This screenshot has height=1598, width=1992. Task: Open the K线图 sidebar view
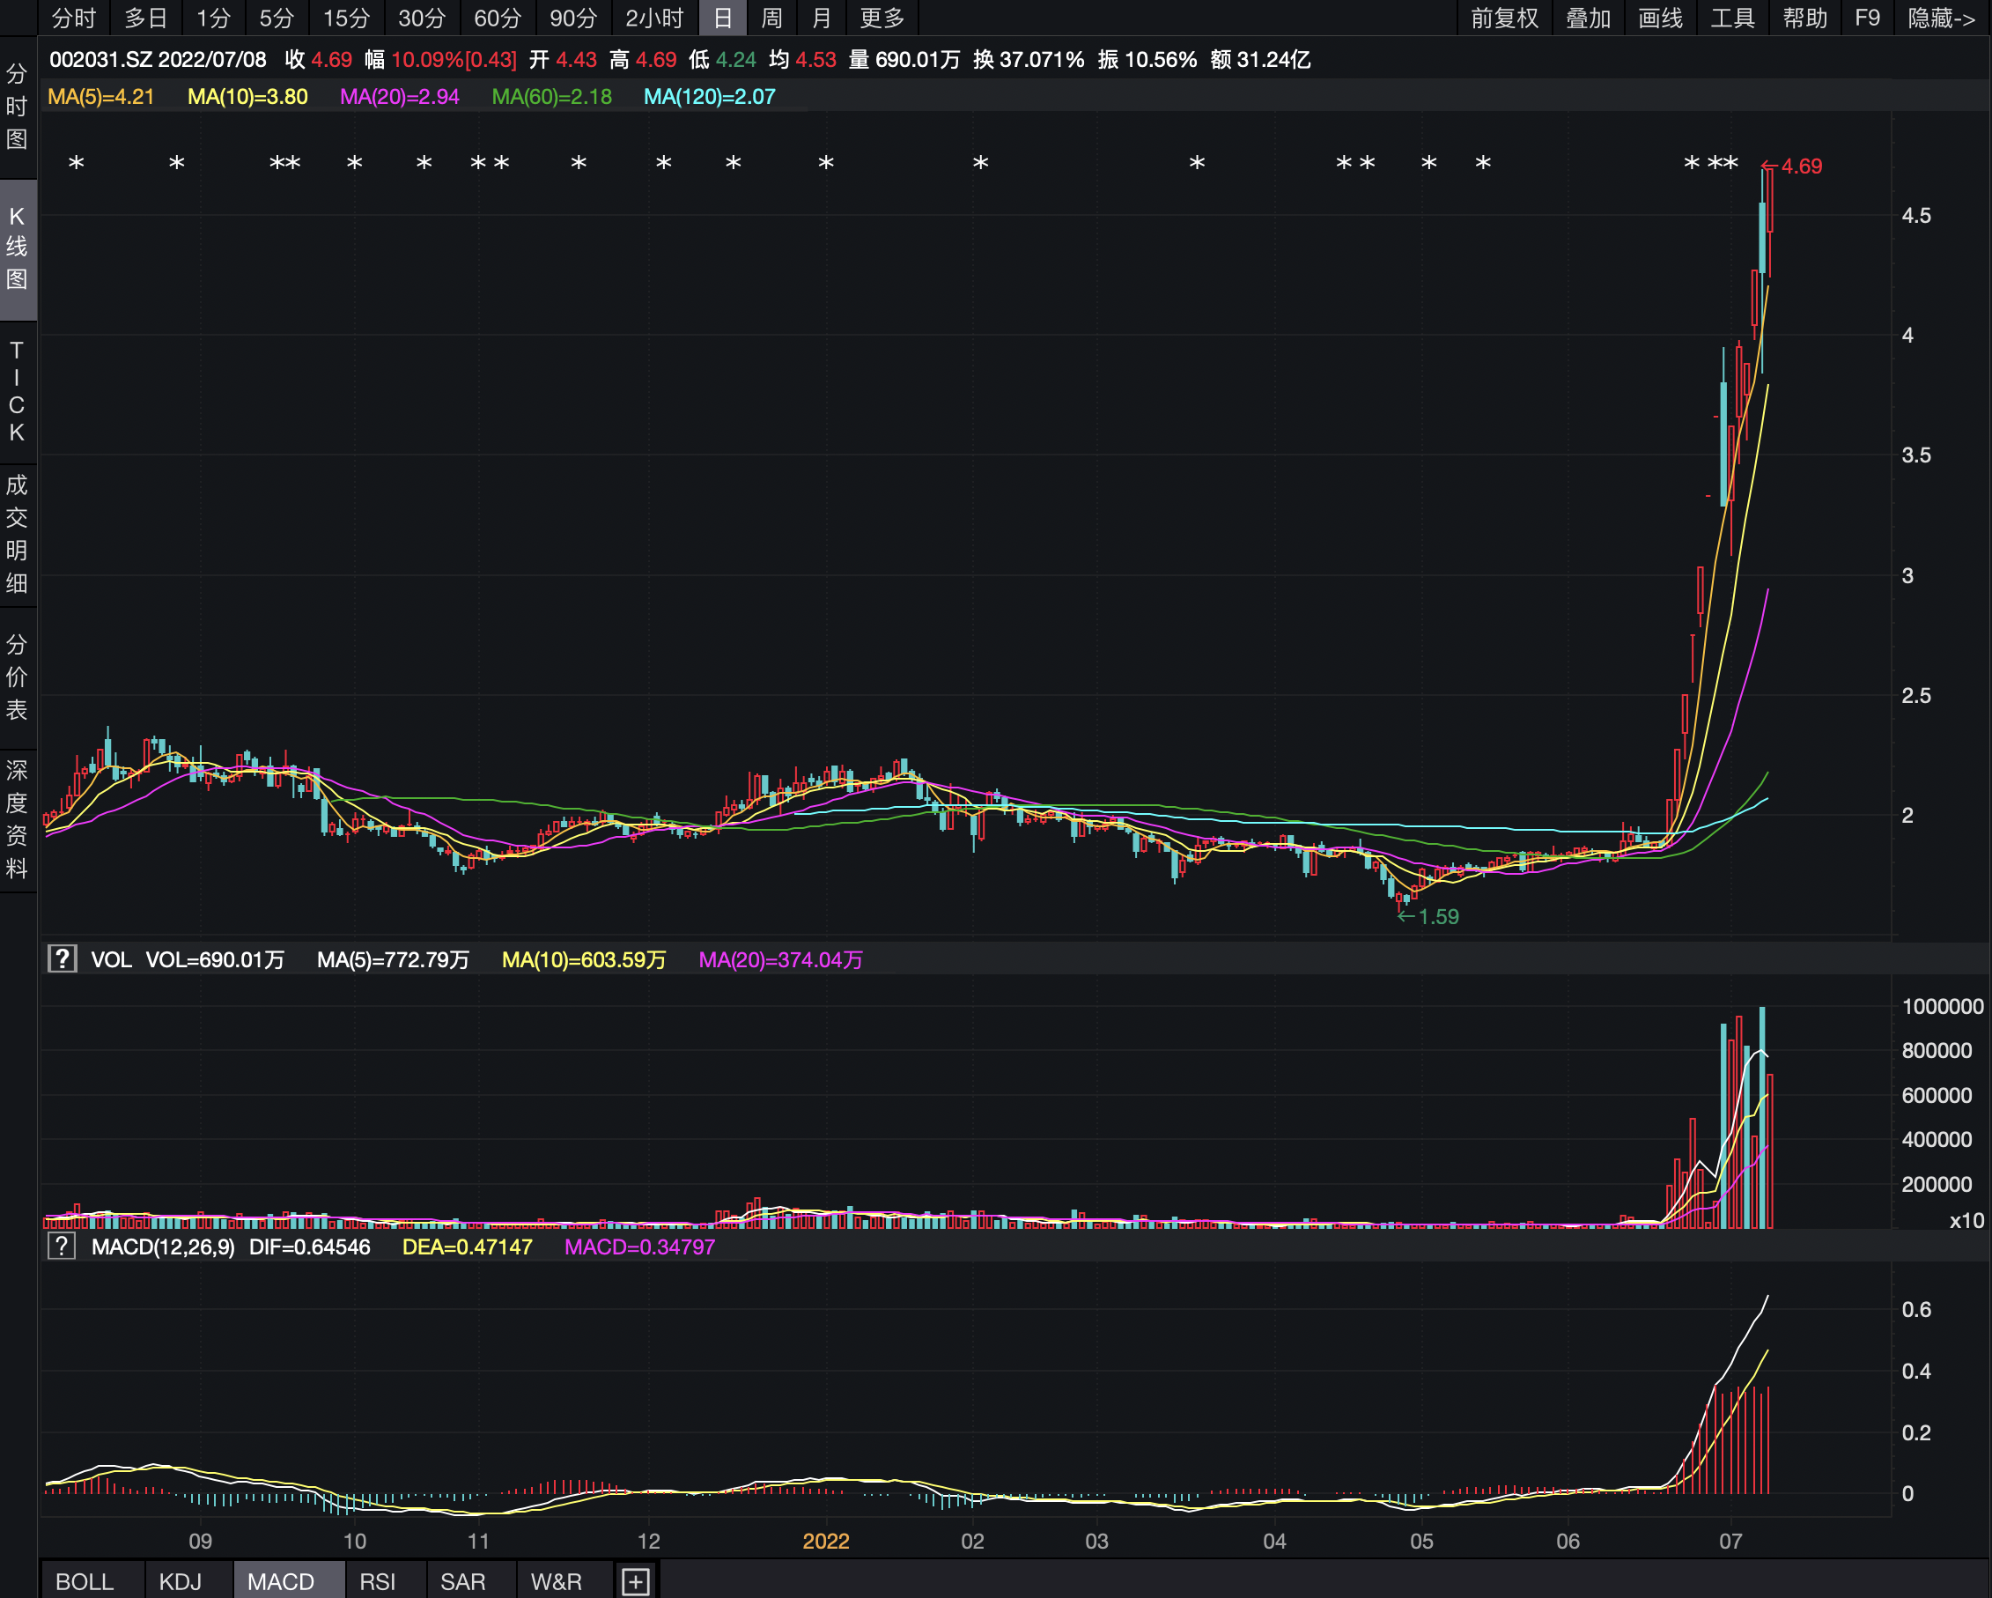(x=18, y=248)
